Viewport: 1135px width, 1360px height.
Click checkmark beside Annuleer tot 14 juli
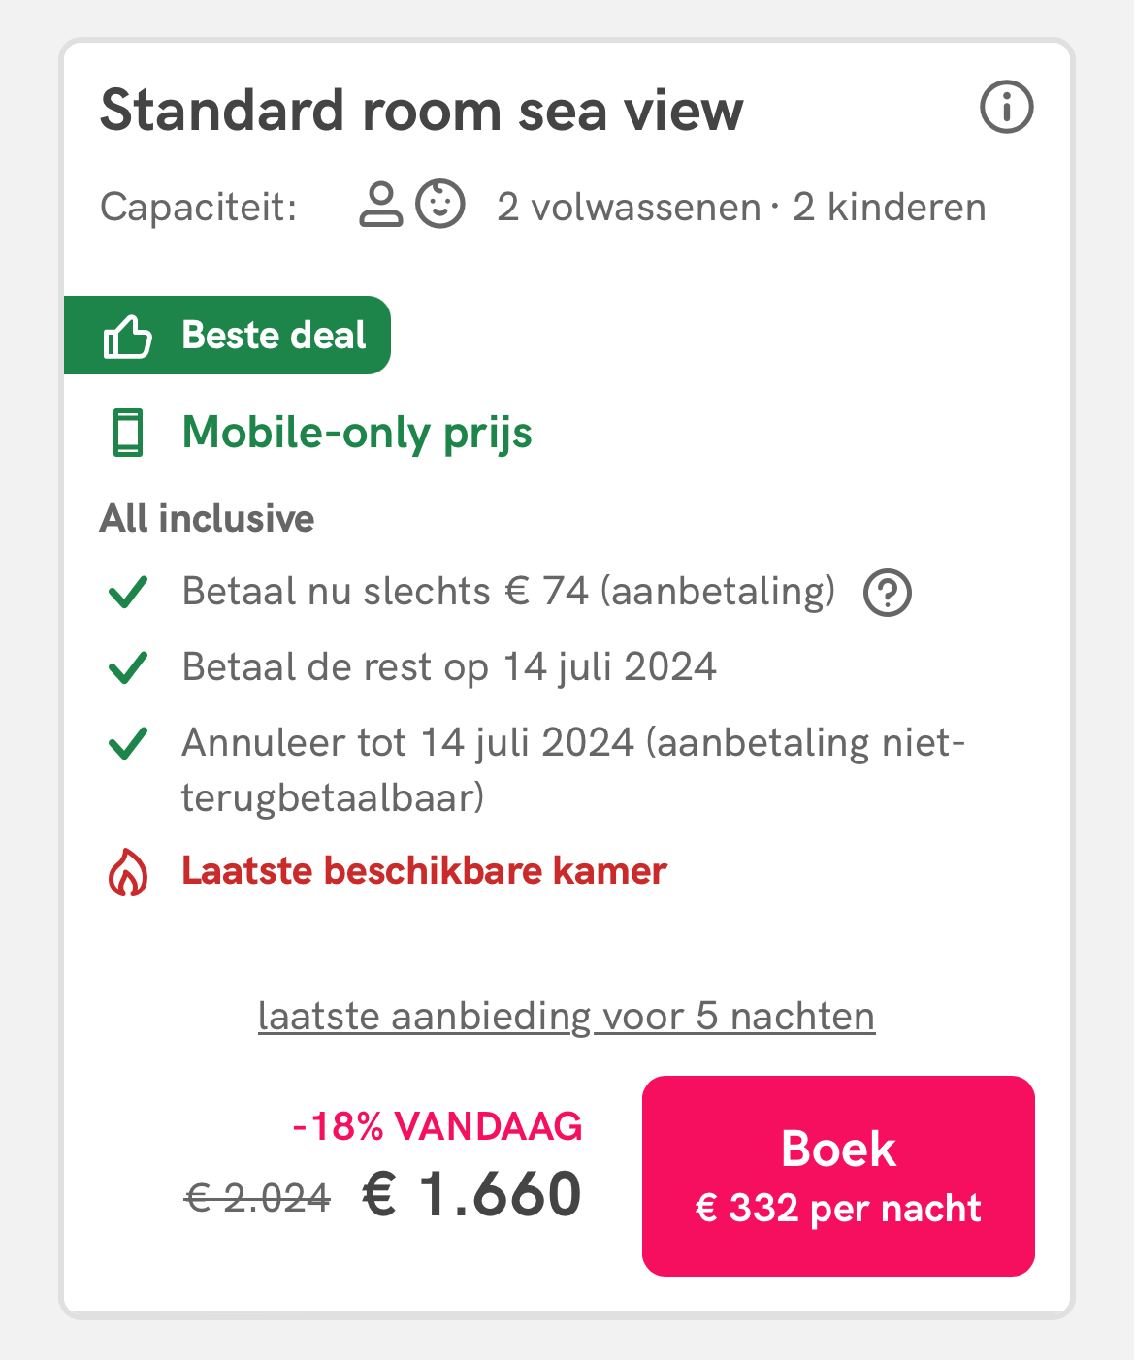pyautogui.click(x=128, y=743)
